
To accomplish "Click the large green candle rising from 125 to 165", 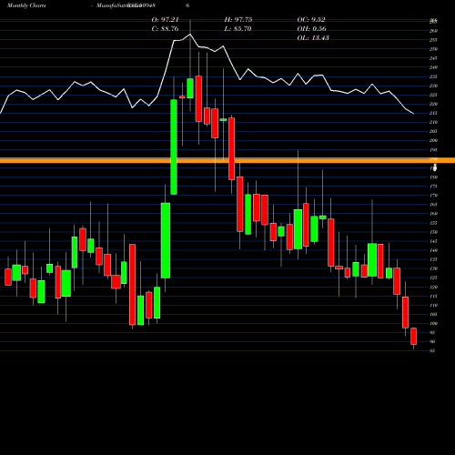I will click(x=166, y=240).
